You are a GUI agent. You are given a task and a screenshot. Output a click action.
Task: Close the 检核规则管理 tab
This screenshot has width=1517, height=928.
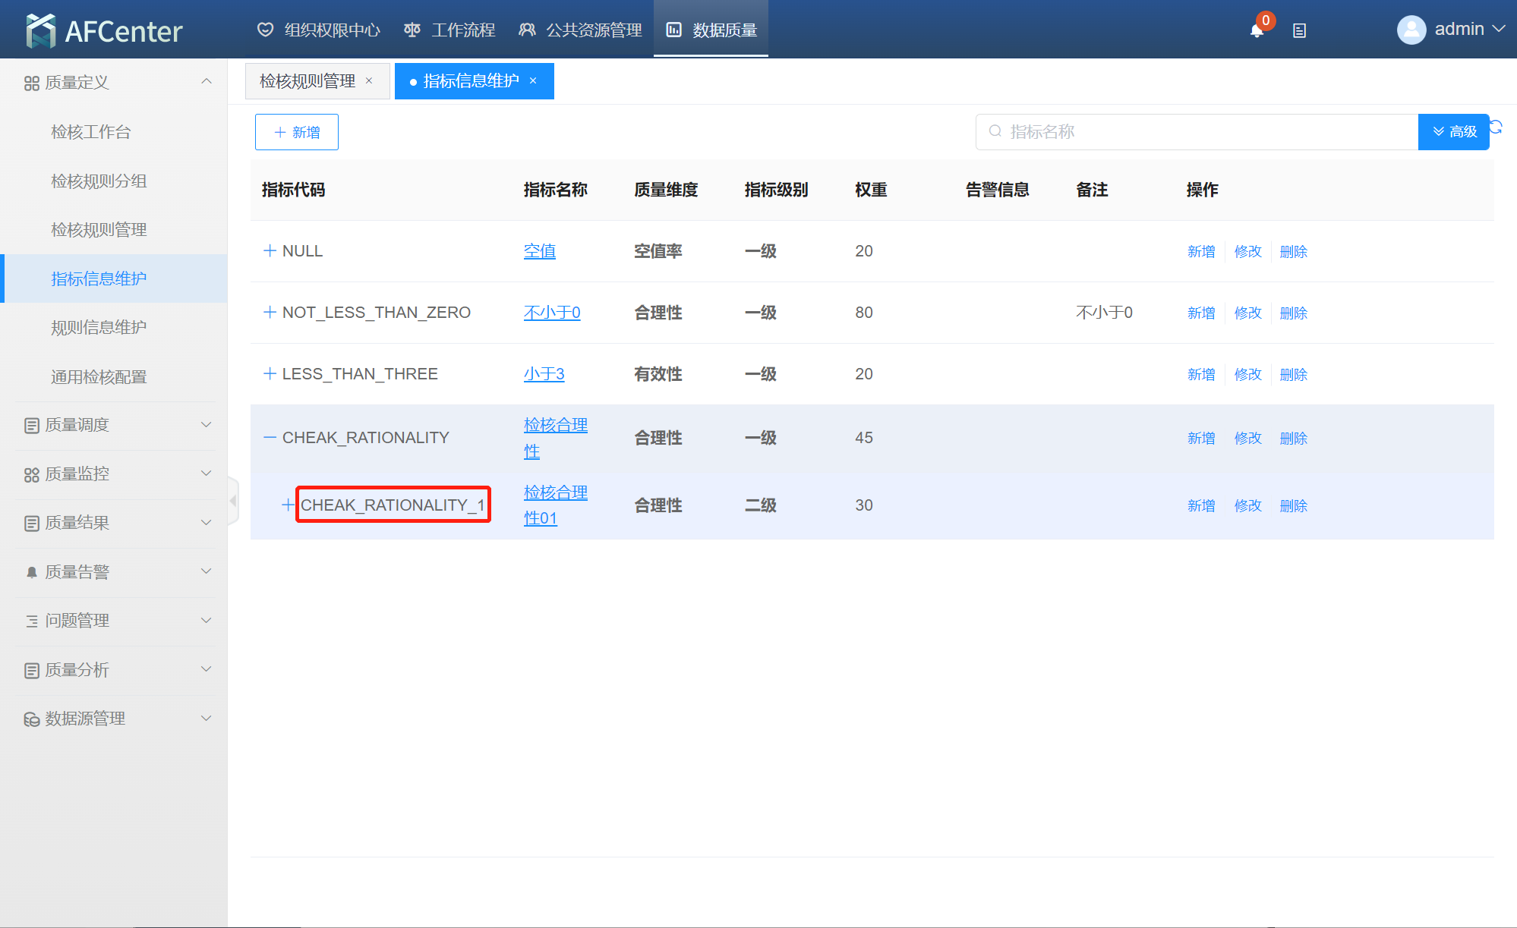[369, 80]
